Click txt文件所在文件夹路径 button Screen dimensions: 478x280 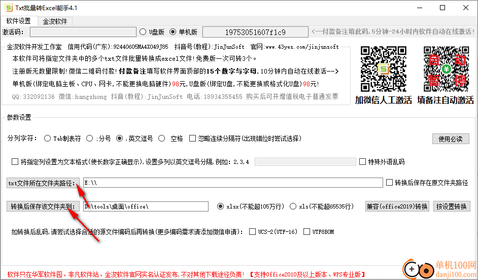click(x=43, y=183)
